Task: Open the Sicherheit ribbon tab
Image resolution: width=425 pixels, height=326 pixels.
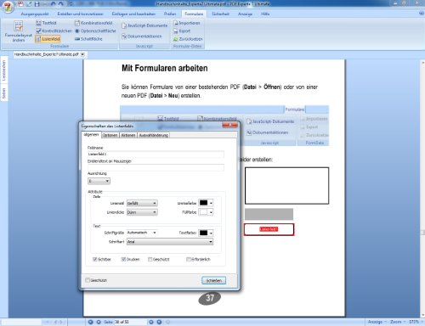Action: [x=220, y=14]
